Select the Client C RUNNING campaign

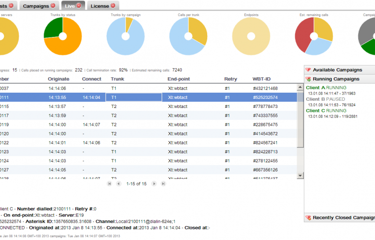point(326,110)
